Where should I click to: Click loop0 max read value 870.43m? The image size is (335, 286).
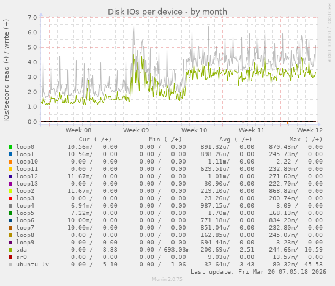click(283, 147)
